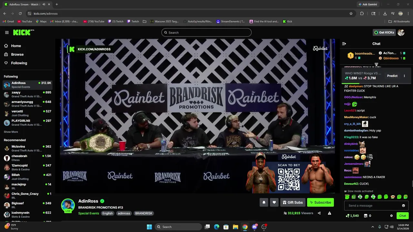Reload the page
This screenshot has width=413, height=232.
pyautogui.click(x=20, y=14)
